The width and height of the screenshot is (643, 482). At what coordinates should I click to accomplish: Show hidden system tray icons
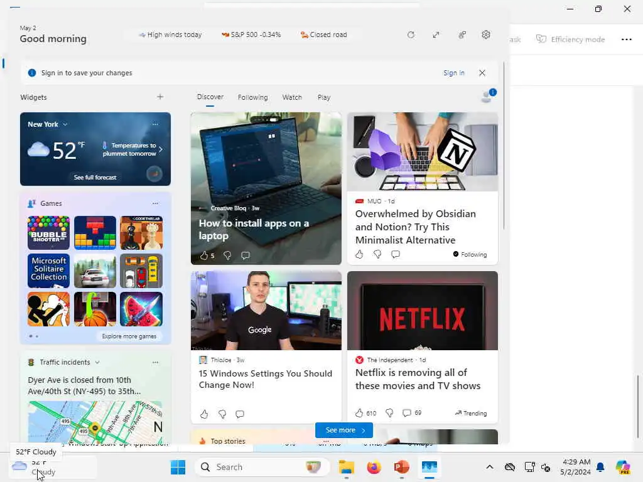490,467
